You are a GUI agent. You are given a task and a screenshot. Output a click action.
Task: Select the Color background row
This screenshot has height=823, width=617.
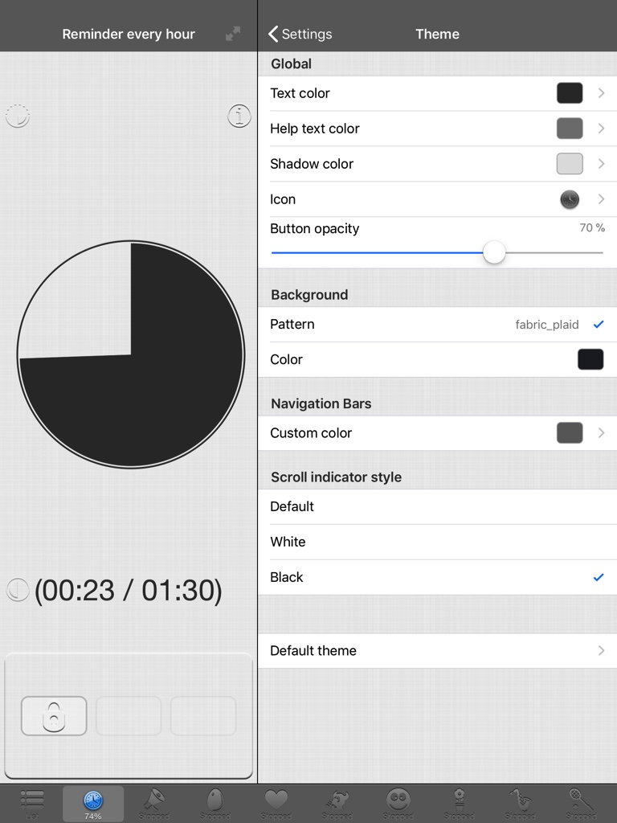point(437,359)
